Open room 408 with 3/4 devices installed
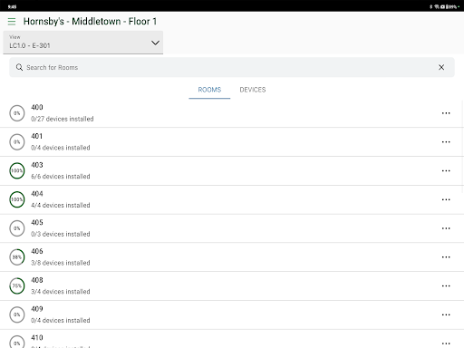The image size is (464, 348). (x=232, y=286)
